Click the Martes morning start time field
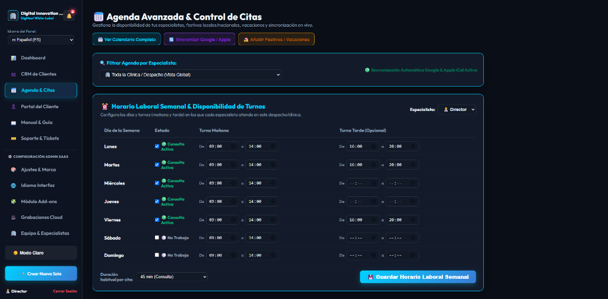The image size is (608, 299). 223,164
